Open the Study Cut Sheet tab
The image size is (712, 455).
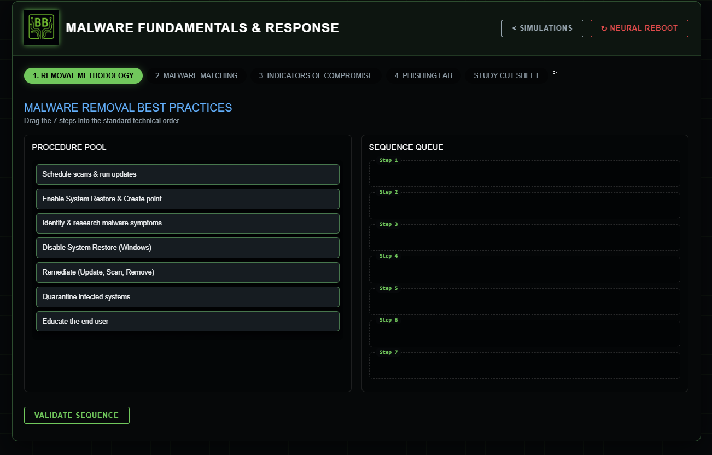click(x=506, y=75)
